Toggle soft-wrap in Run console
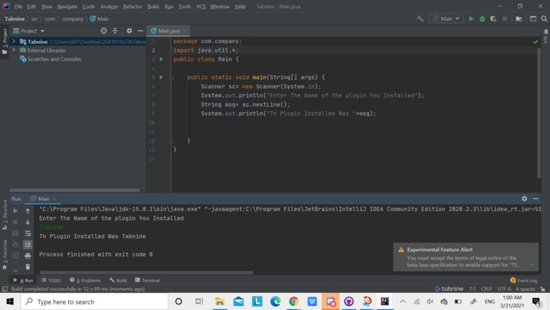This screenshot has height=310, width=550. [x=28, y=233]
